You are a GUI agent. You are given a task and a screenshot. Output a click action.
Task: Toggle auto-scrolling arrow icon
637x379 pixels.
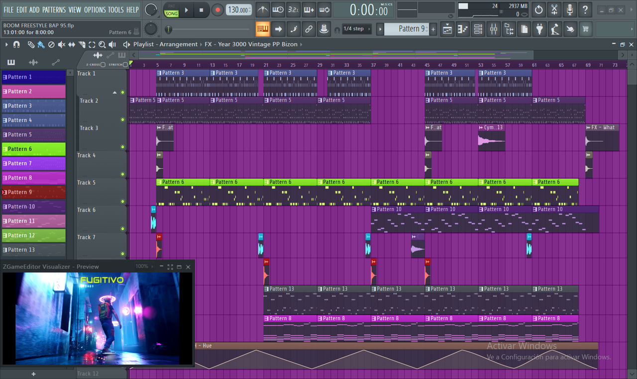[278, 29]
